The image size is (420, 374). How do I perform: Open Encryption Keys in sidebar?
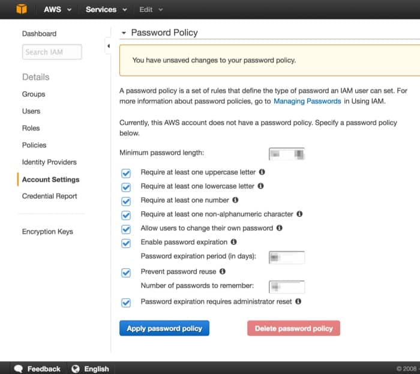[x=47, y=232]
